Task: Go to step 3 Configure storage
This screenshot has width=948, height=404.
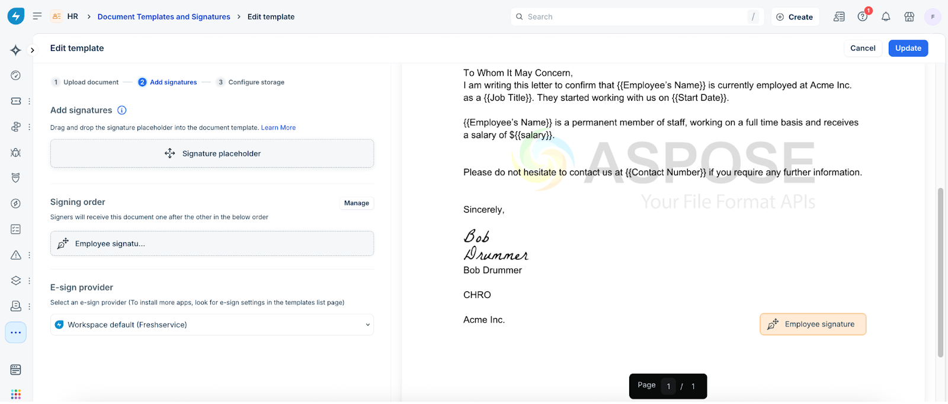Action: pyautogui.click(x=250, y=82)
